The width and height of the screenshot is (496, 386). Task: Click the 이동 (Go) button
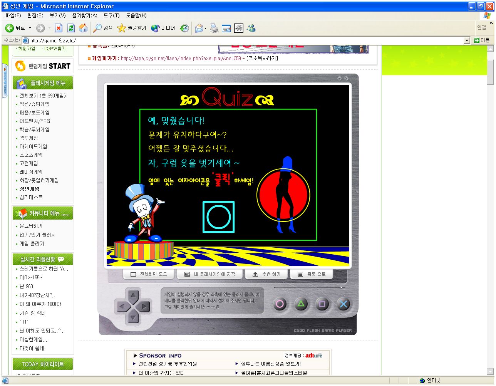[x=482, y=40]
